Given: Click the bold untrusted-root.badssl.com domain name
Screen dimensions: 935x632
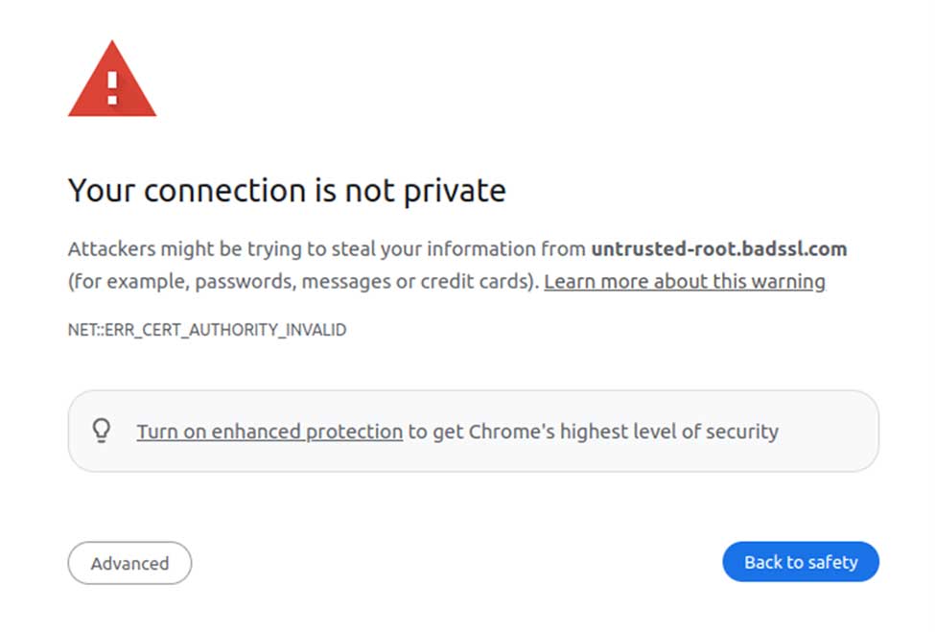Looking at the screenshot, I should [x=719, y=249].
